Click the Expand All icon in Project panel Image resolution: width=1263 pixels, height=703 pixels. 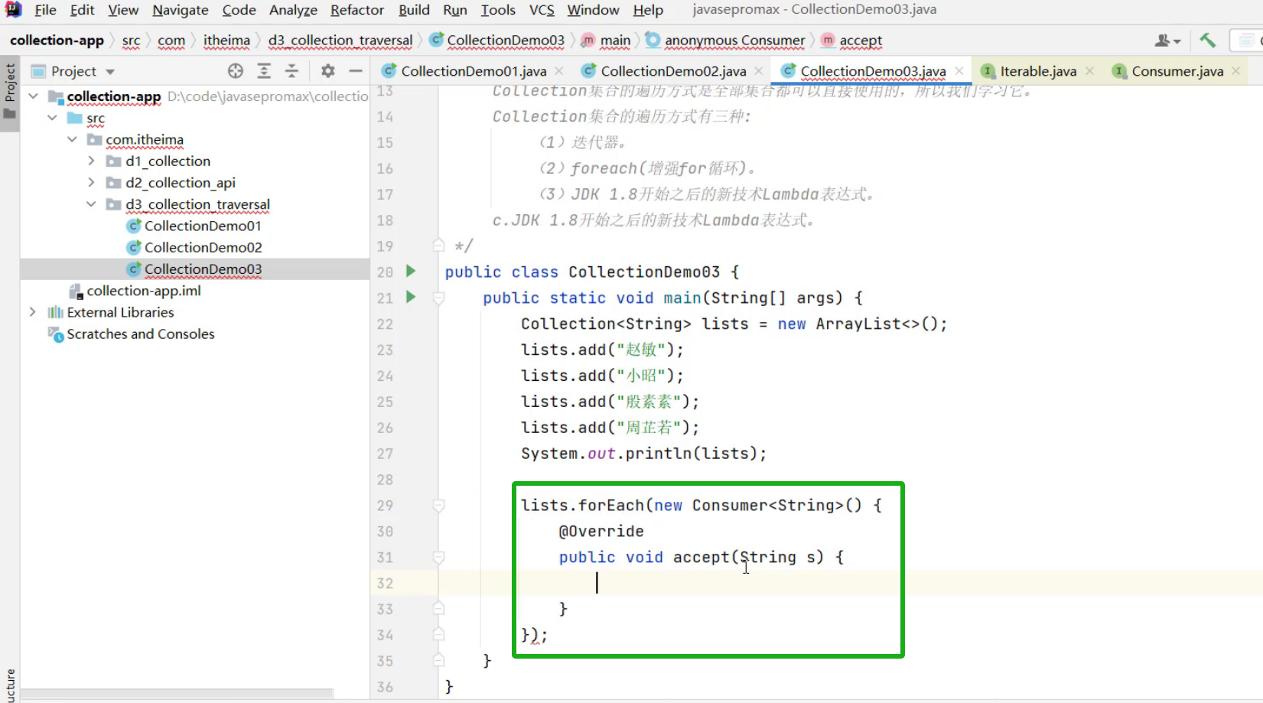[264, 71]
